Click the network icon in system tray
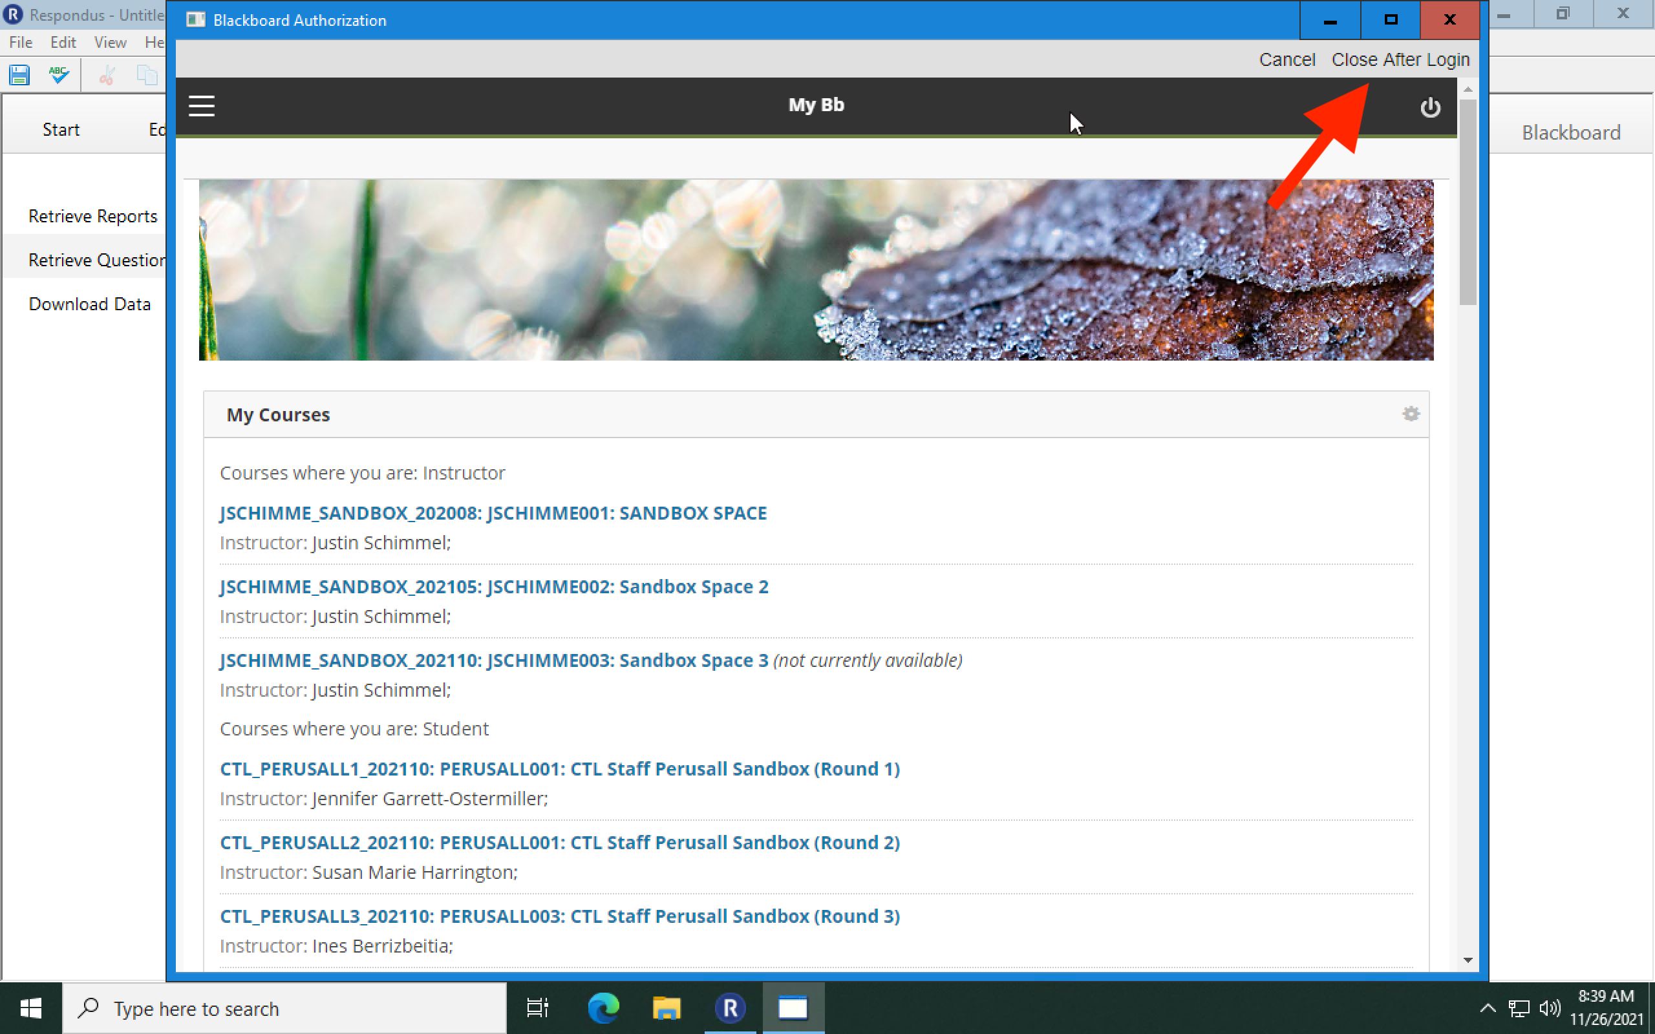 tap(1519, 1008)
